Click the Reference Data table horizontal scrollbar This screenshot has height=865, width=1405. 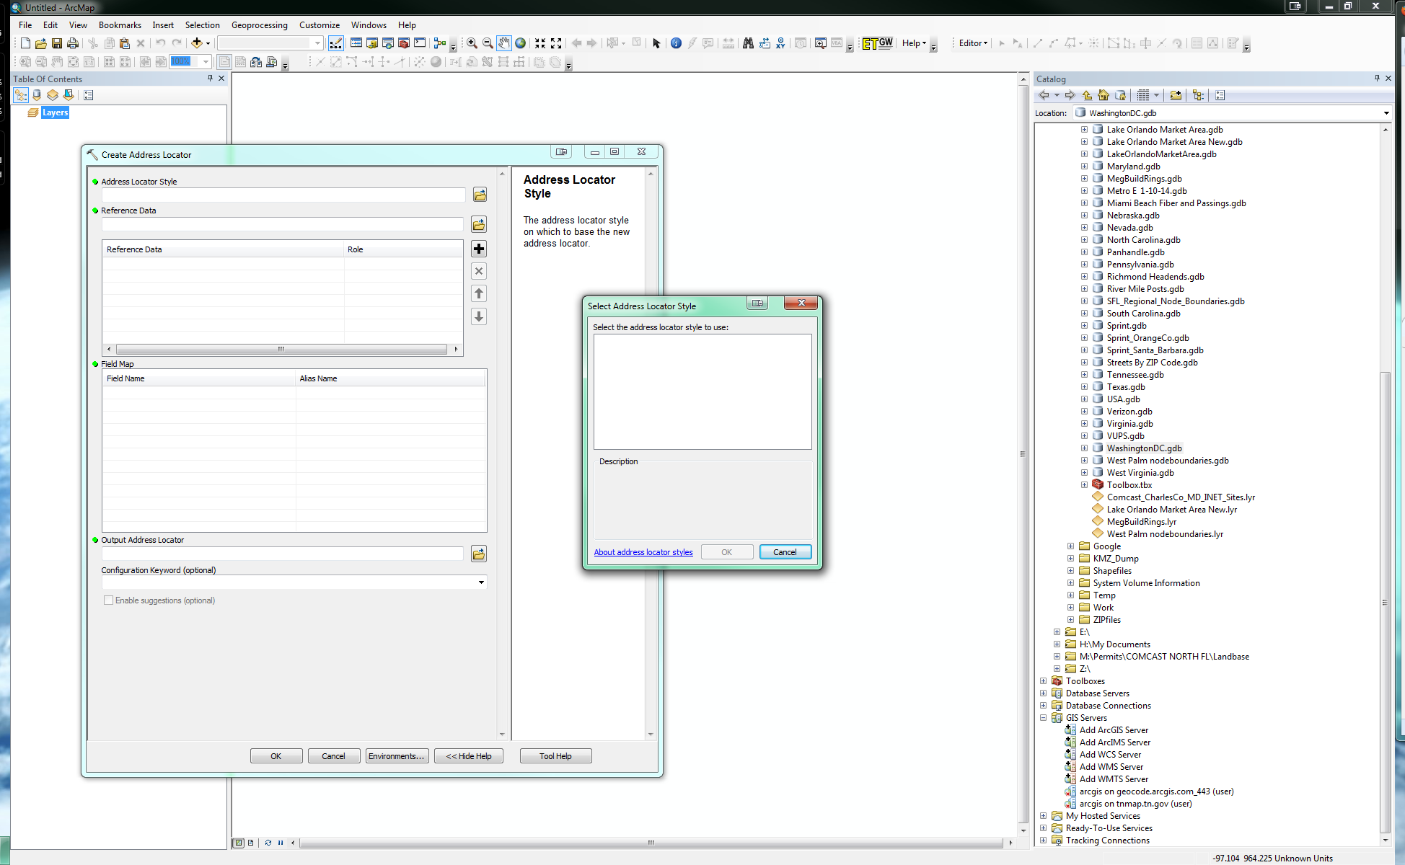click(281, 349)
